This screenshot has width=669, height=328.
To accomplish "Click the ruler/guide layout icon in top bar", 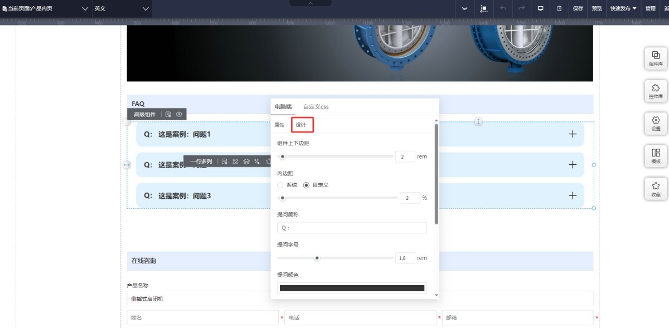I will 483,8.
